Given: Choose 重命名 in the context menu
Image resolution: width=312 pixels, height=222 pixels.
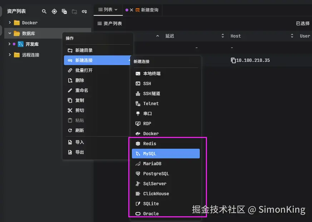Looking at the screenshot, I should pyautogui.click(x=97, y=90).
